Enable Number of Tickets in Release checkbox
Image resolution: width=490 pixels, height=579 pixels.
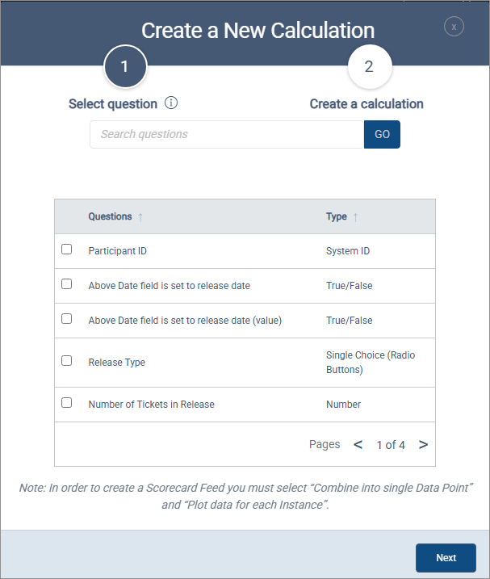tap(67, 403)
